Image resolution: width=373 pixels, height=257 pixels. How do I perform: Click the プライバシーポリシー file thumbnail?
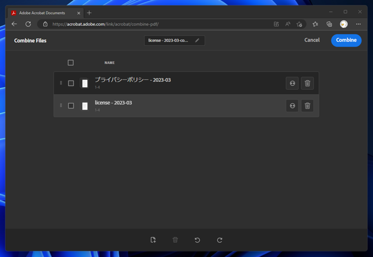84,83
